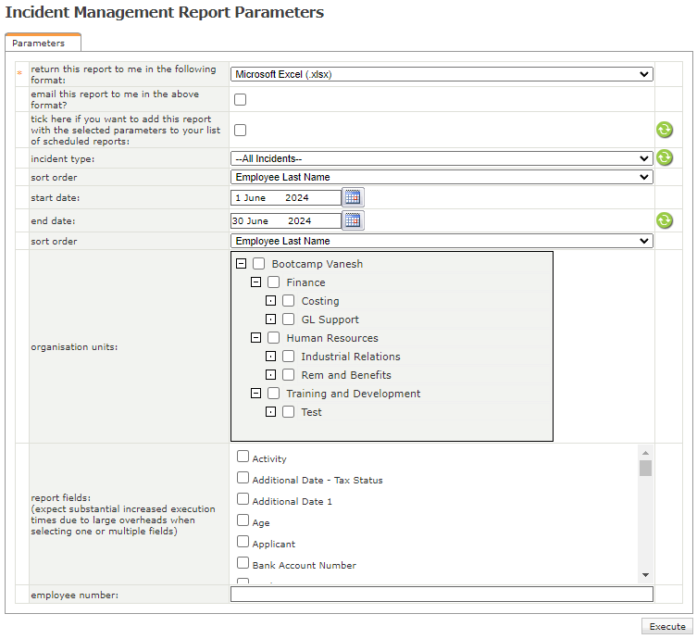The image size is (697, 639).
Task: Click green refresh icon beside end date
Action: click(x=664, y=220)
